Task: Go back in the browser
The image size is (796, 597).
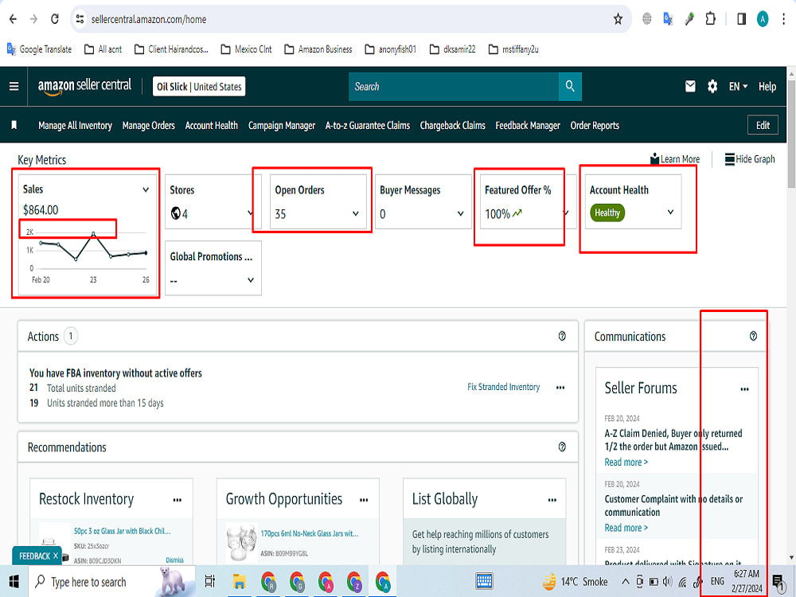Action: pyautogui.click(x=14, y=19)
